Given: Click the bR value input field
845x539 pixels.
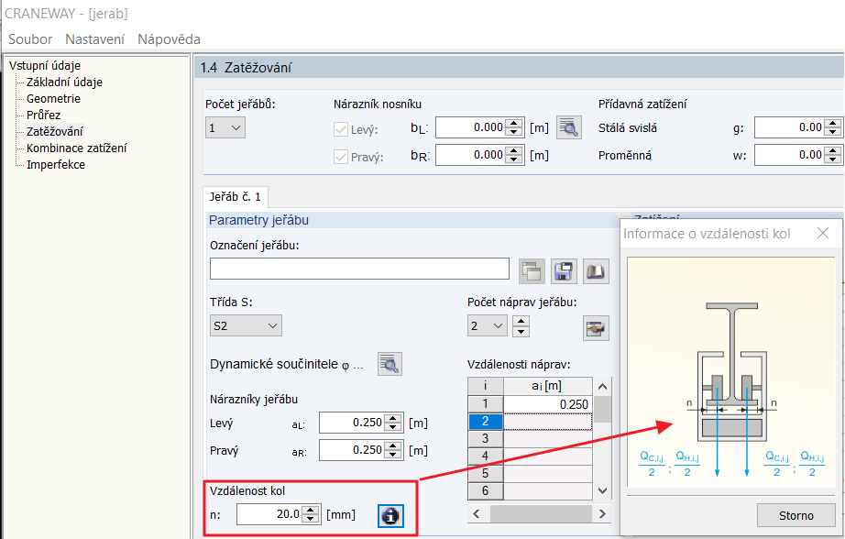Looking at the screenshot, I should pyautogui.click(x=471, y=155).
